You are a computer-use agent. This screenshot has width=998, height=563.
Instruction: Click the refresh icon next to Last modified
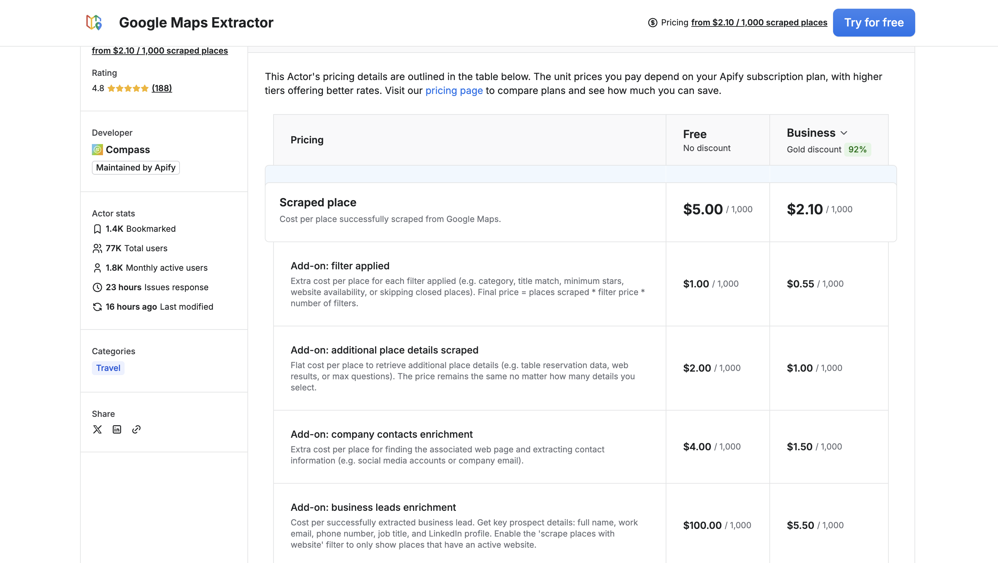[97, 307]
